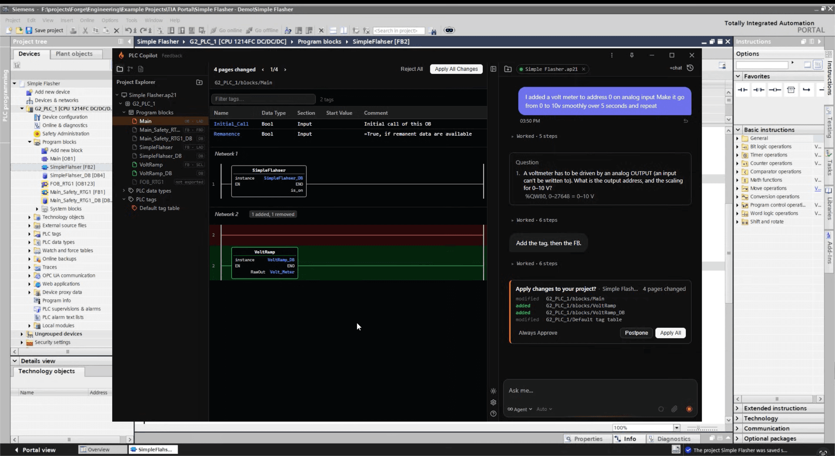This screenshot has width=835, height=456.
Task: Click the Undo icon in TIA toolbar
Action: click(x=128, y=30)
